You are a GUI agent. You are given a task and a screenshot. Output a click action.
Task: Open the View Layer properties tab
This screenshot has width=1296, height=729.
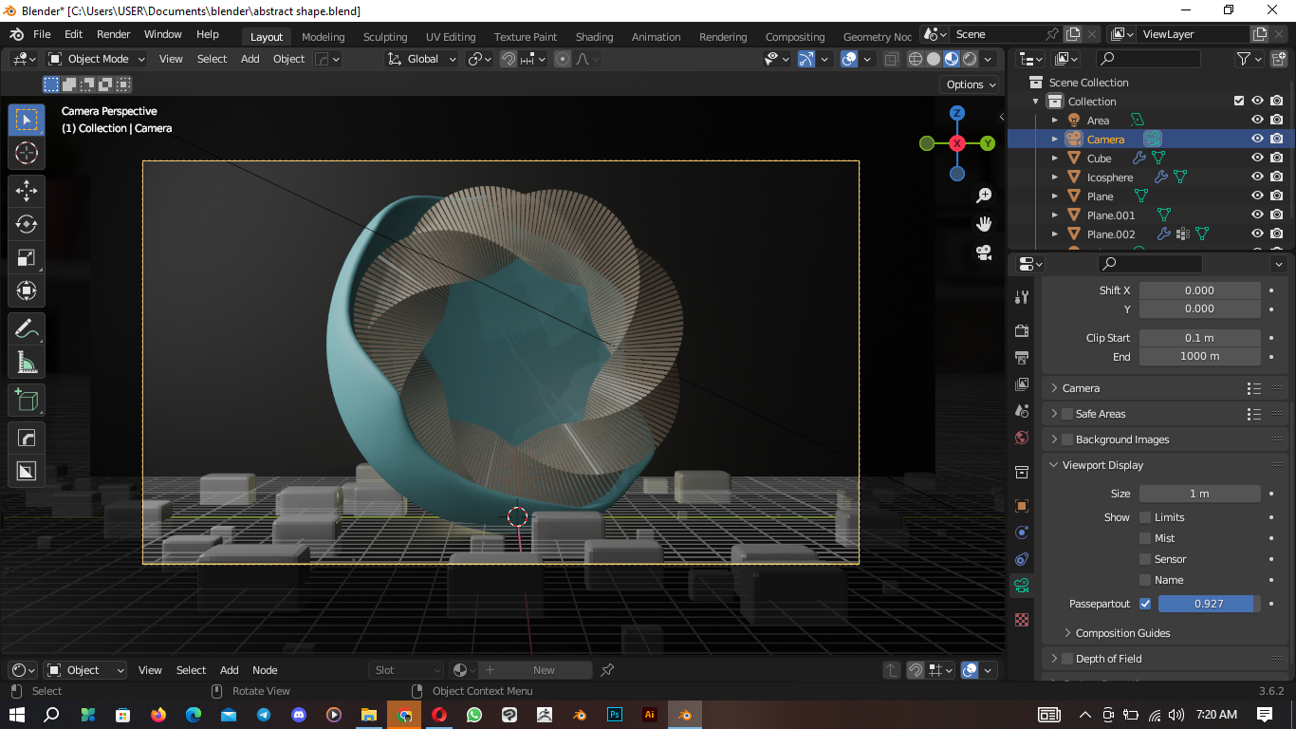coord(1022,384)
